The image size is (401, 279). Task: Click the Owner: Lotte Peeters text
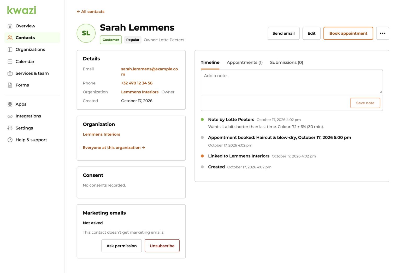click(164, 40)
